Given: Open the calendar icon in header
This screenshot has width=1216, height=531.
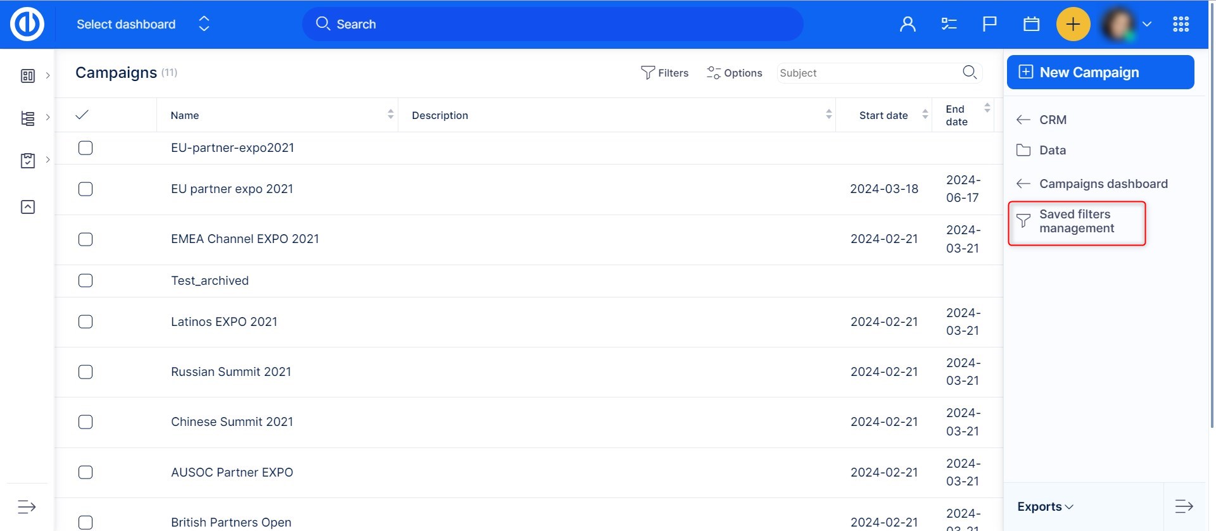Looking at the screenshot, I should coord(1031,24).
